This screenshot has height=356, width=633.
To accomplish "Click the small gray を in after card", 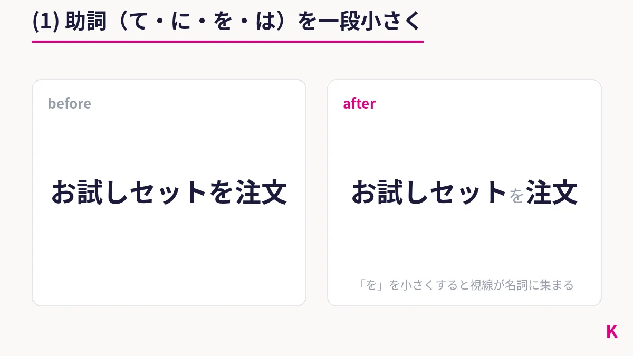I will pos(517,197).
